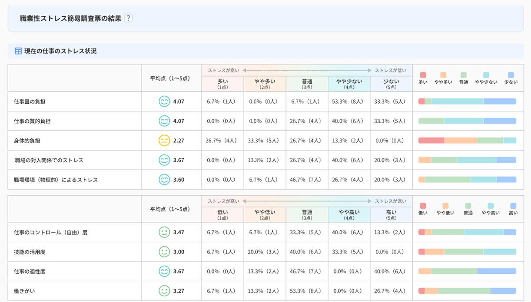This screenshot has width=531, height=302.
Task: Click yellow face icon for 身体的負担
Action: [x=164, y=141]
